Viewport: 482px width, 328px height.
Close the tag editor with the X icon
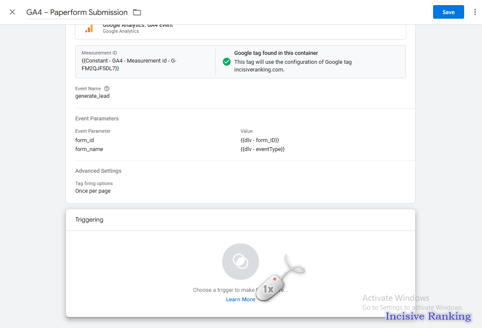[12, 12]
